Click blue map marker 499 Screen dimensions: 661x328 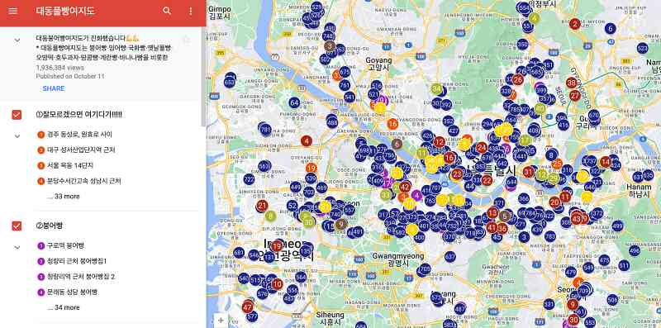[617, 226]
